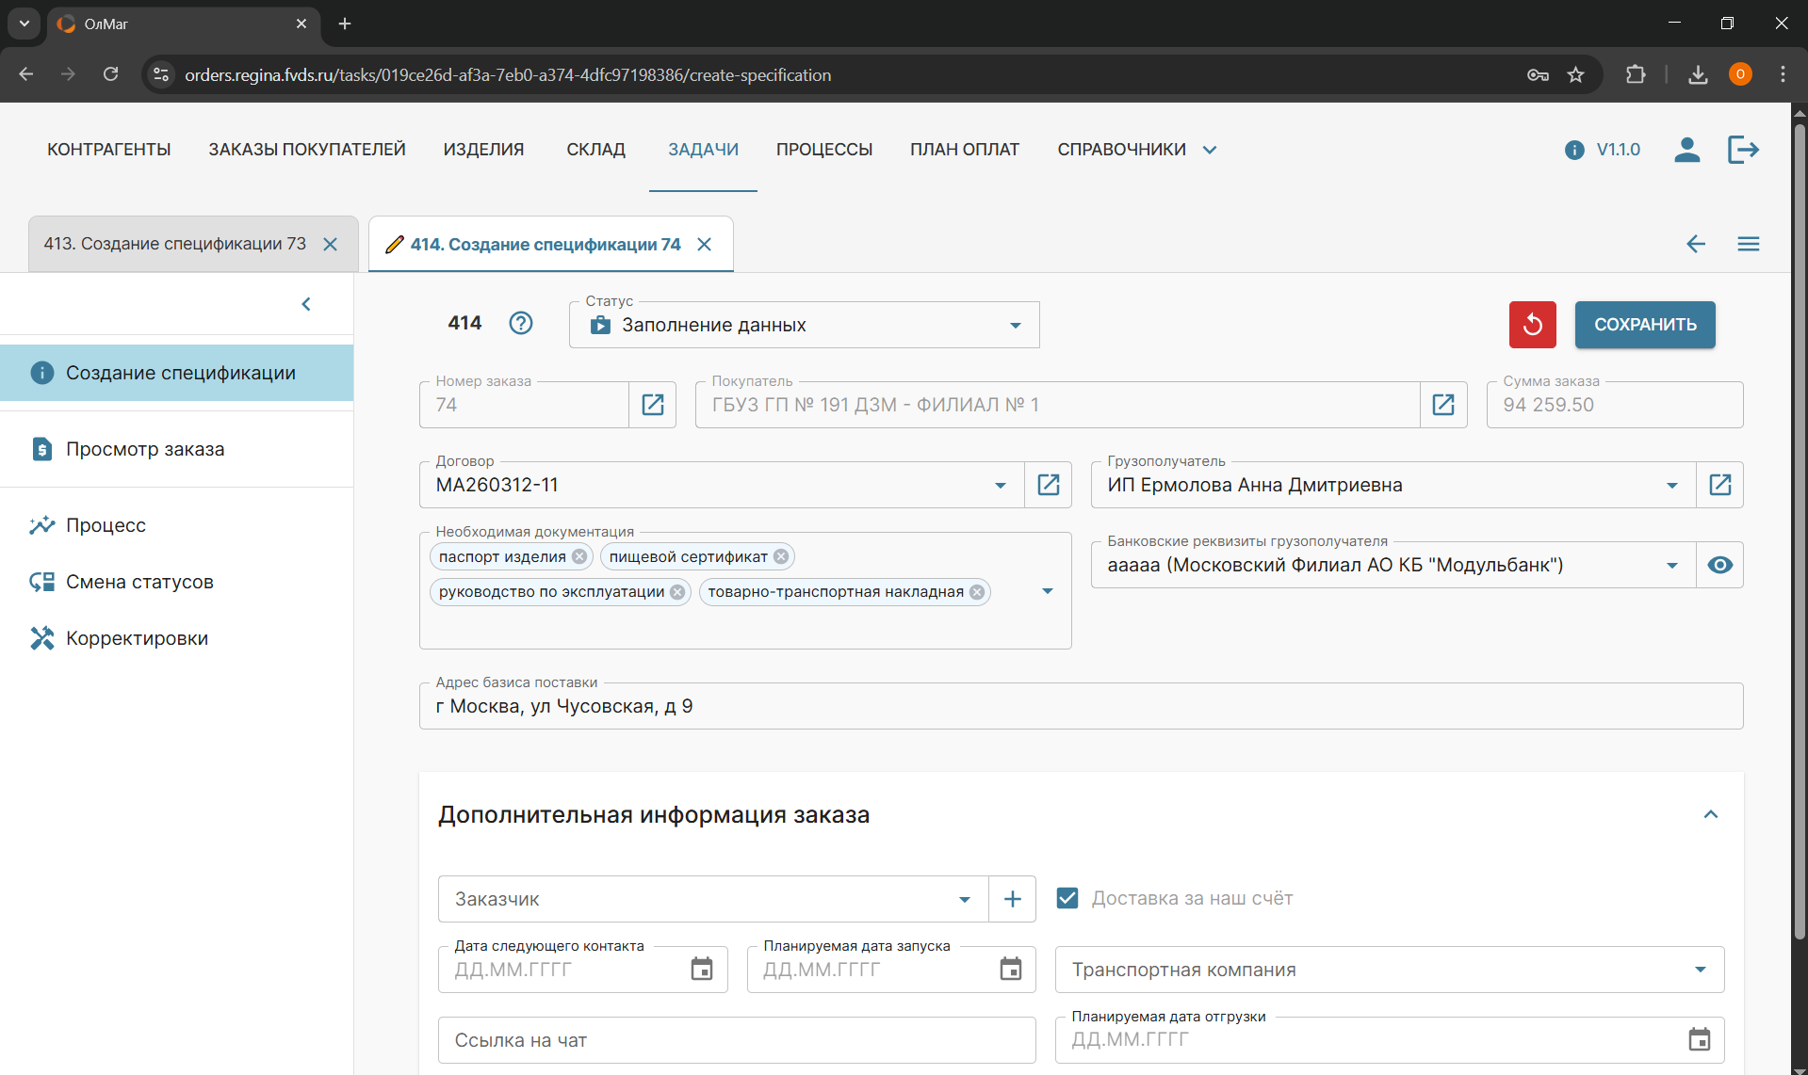Toggle the Доставка за наш счёт checkbox

coord(1067,898)
